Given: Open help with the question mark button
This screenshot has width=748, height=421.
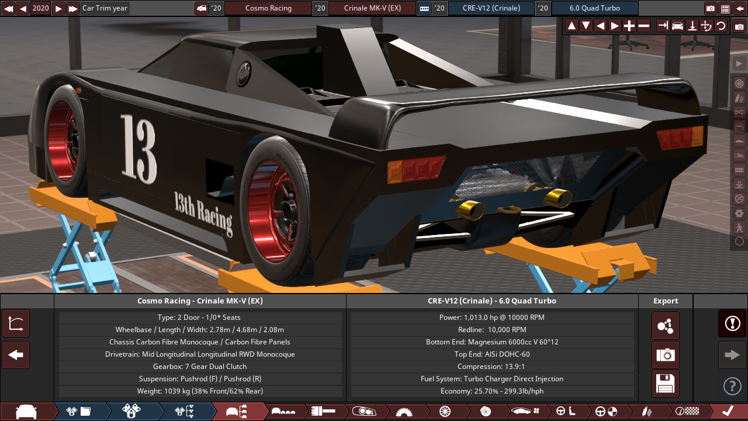Looking at the screenshot, I should point(732,386).
